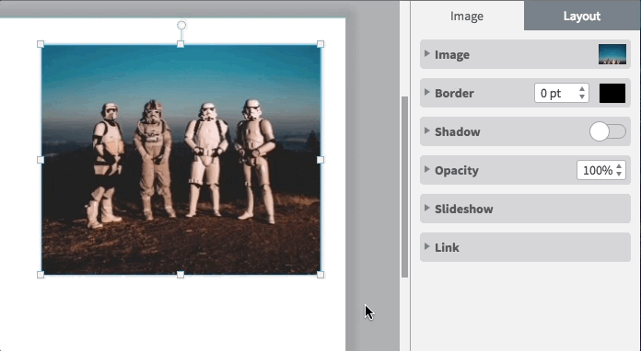Increase border width with up arrow
Image resolution: width=641 pixels, height=351 pixels.
[x=582, y=89]
